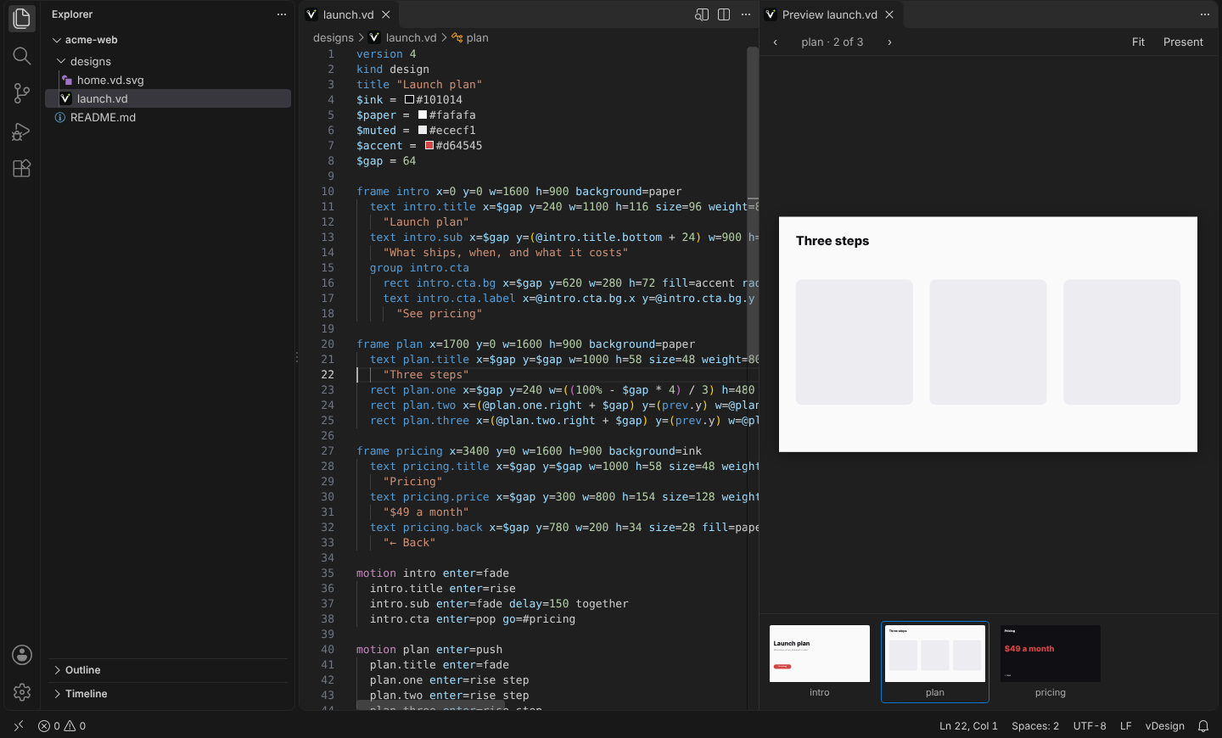Click the Explorer more actions ellipsis
The width and height of the screenshot is (1222, 738).
pyautogui.click(x=282, y=14)
